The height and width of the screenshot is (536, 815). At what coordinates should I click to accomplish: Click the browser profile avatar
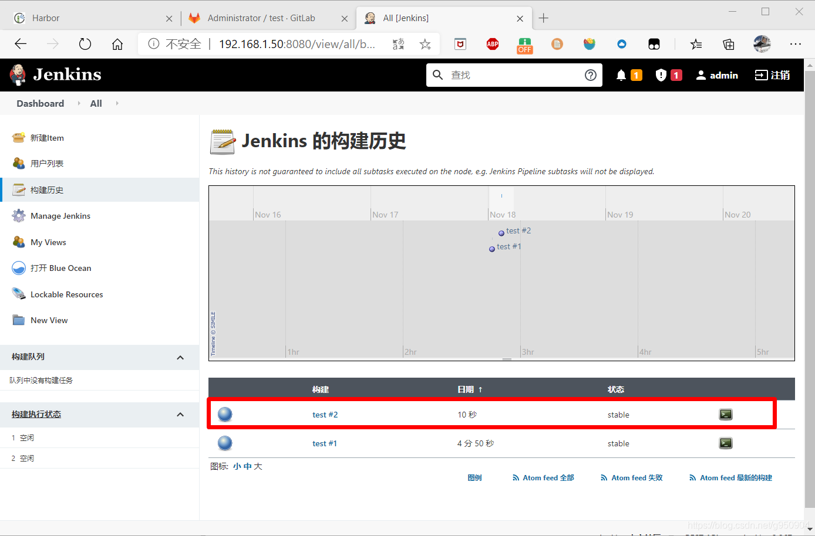point(762,44)
